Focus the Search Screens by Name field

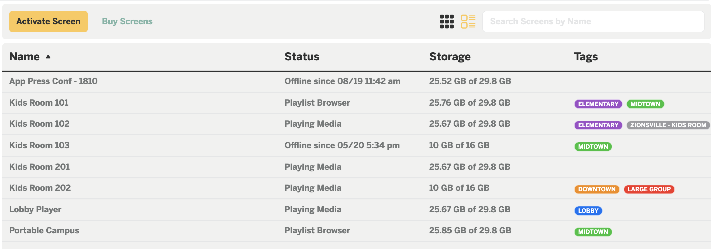tap(593, 22)
